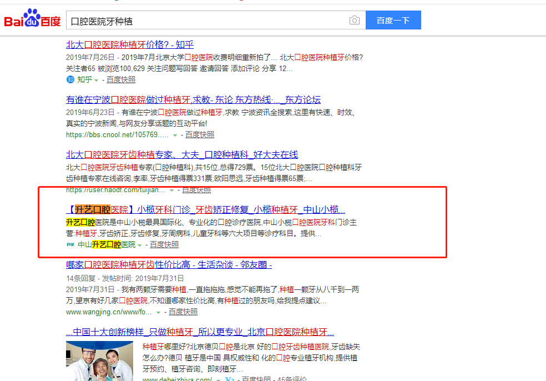The image size is (546, 381).
Task: Click the Baidu logo
Action: [x=32, y=18]
